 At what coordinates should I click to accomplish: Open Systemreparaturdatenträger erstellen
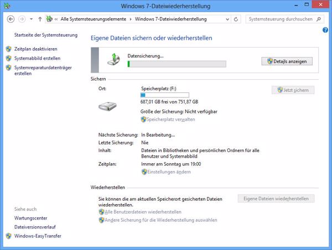[x=43, y=70]
